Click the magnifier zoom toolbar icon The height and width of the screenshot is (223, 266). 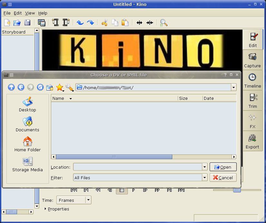164,23
